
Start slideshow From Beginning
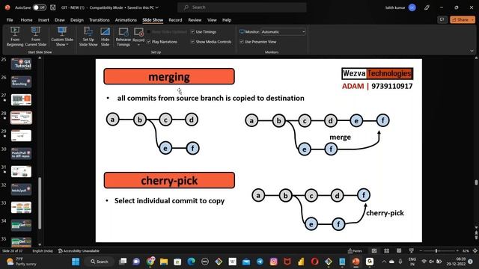15,37
